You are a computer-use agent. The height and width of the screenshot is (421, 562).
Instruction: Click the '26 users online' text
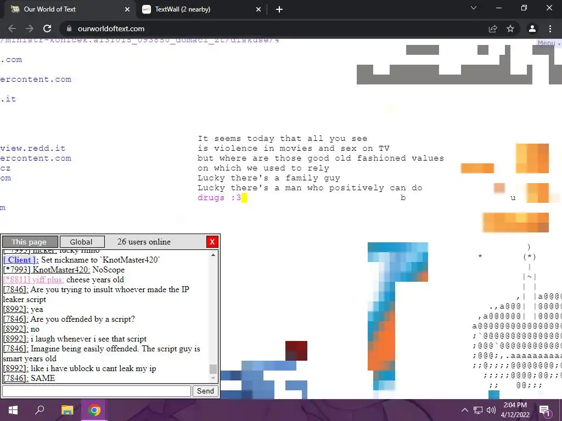144,242
